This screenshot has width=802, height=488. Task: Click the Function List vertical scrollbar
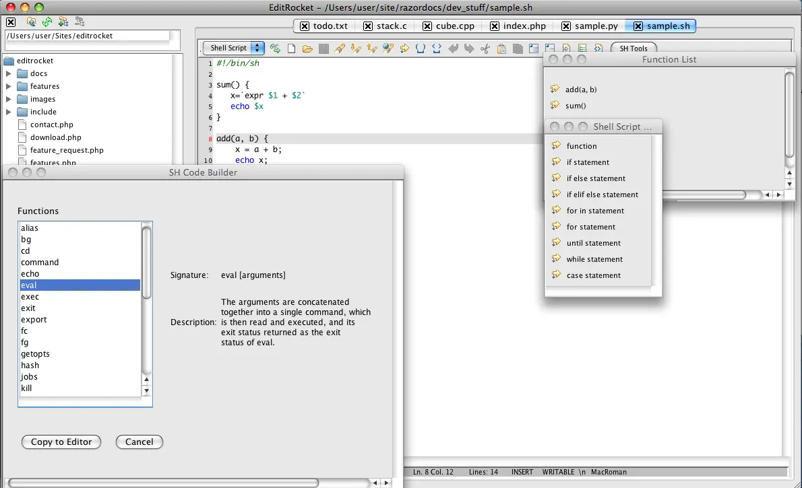pos(789,114)
